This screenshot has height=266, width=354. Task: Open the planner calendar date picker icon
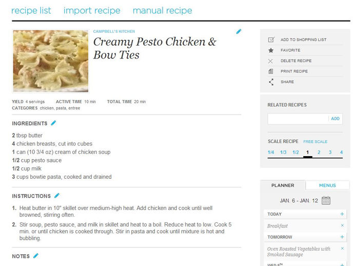[326, 200]
